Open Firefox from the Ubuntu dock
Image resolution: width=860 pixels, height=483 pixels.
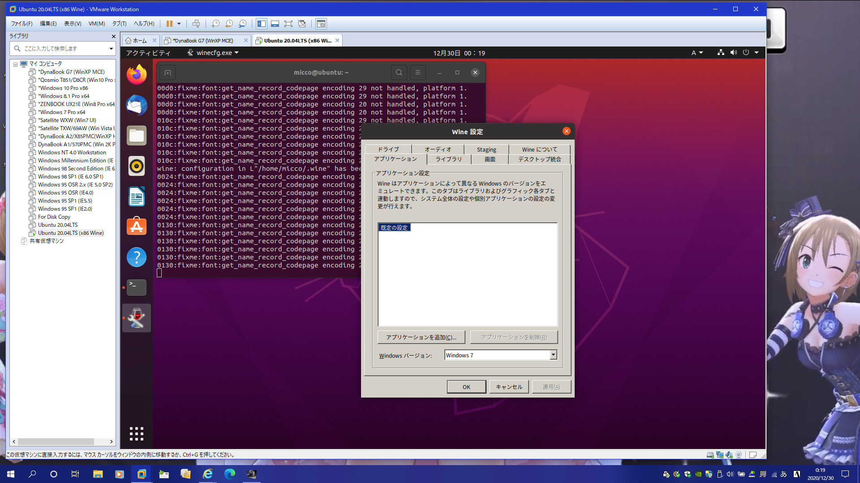[x=137, y=74]
